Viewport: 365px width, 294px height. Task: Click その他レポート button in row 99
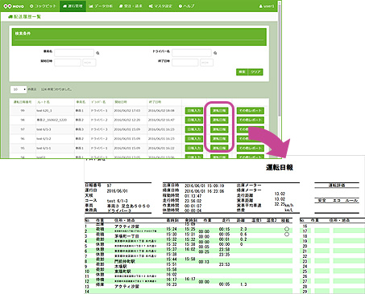pyautogui.click(x=250, y=111)
